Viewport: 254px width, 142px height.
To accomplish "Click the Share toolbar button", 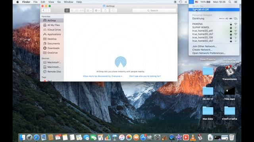I will (x=106, y=11).
